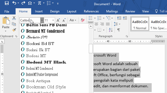Cut selection with the scissors icon
This screenshot has height=93, width=167.
14,18
